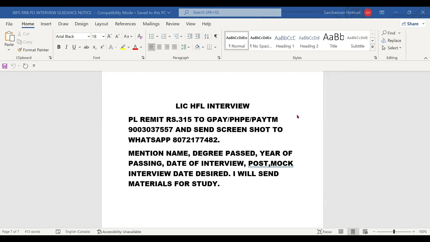The width and height of the screenshot is (430, 242).
Task: Sort the selected text alphabetically
Action: 207,36
